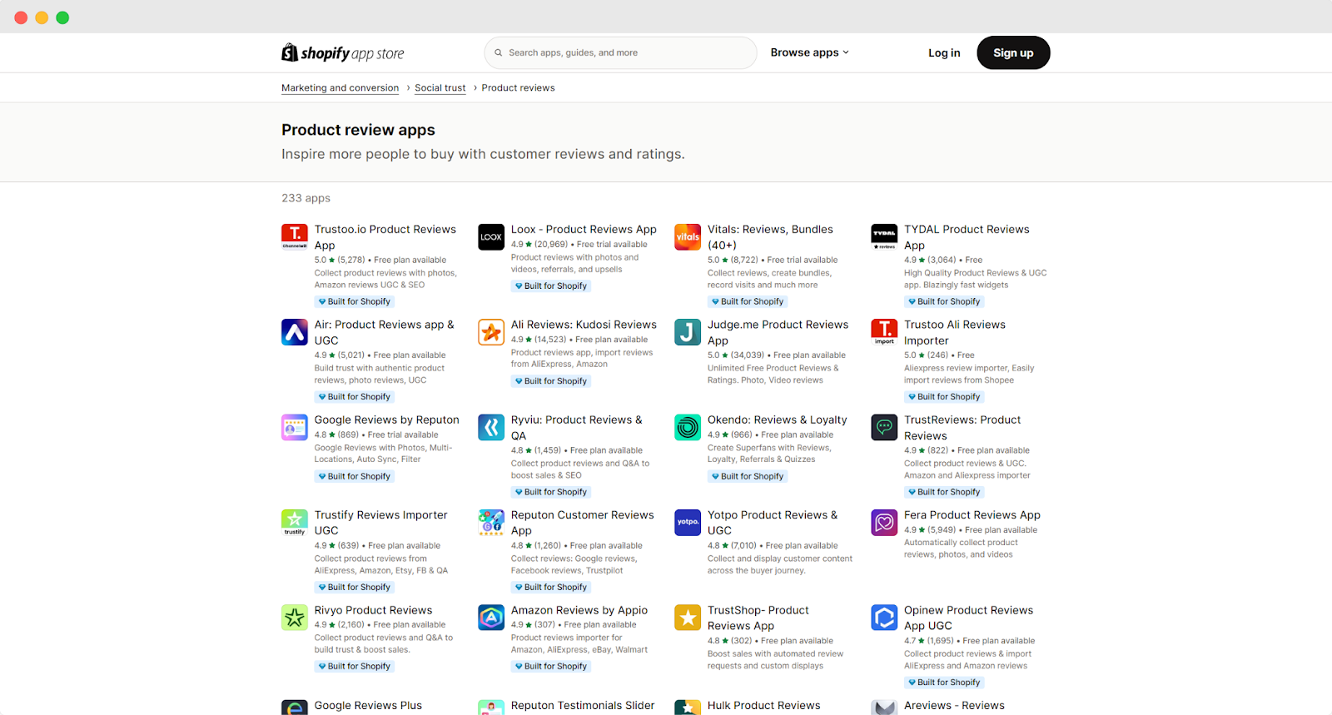This screenshot has width=1332, height=715.
Task: Open Ali Reviews: Kudosi Reviews title
Action: coord(584,325)
